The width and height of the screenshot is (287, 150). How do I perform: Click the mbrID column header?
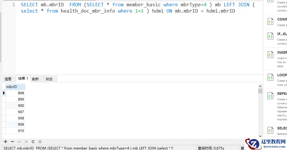point(15,87)
